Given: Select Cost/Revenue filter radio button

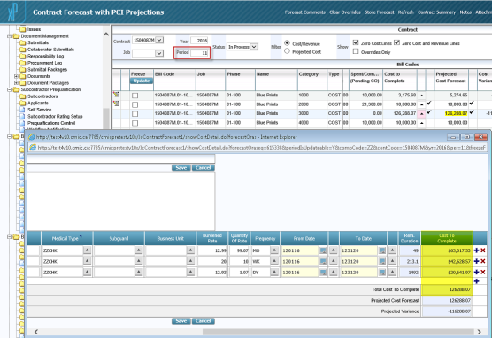Looking at the screenshot, I should [x=287, y=42].
